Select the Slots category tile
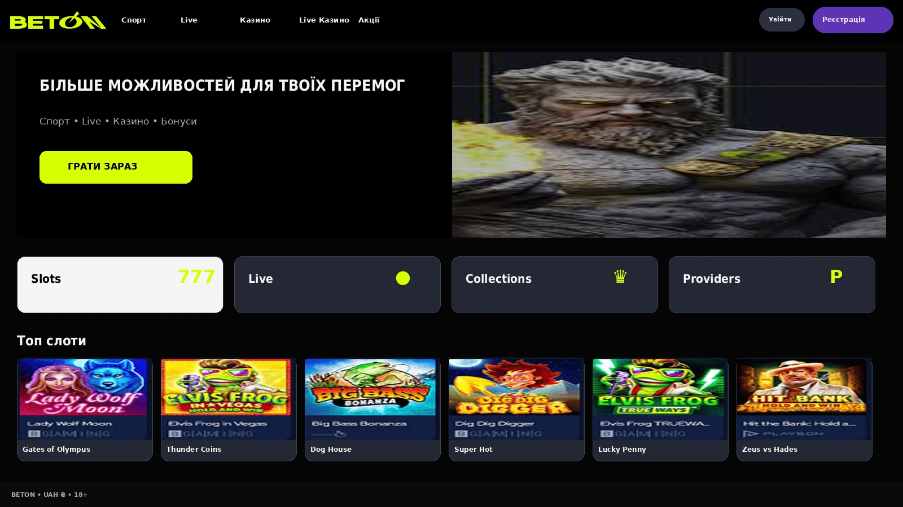Screen dimensions: 903x507 click(x=120, y=284)
